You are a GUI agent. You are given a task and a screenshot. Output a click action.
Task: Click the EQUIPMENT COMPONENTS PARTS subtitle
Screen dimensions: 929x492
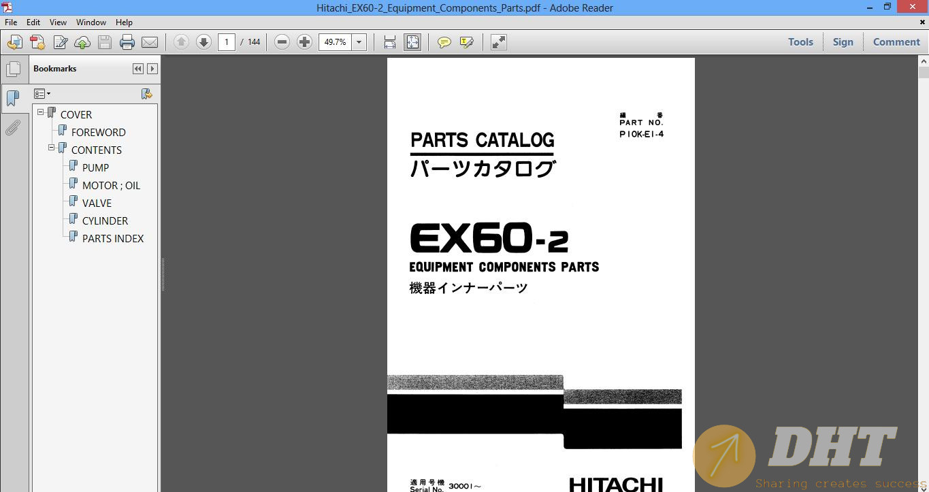pyautogui.click(x=504, y=267)
